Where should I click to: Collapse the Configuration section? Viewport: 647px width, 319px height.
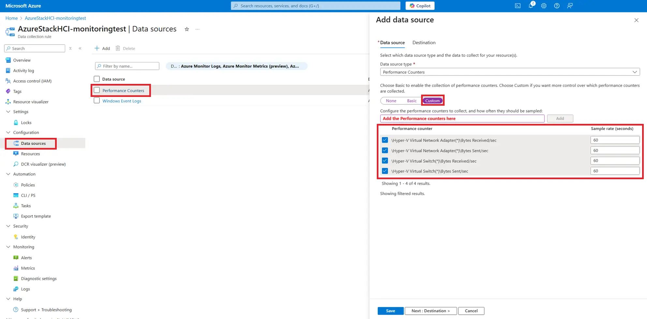click(x=8, y=132)
